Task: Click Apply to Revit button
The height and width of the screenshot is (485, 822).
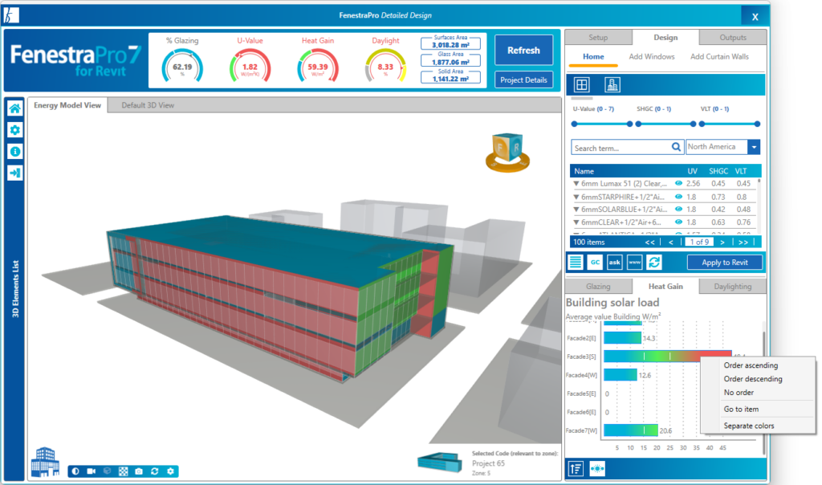Action: click(x=725, y=262)
